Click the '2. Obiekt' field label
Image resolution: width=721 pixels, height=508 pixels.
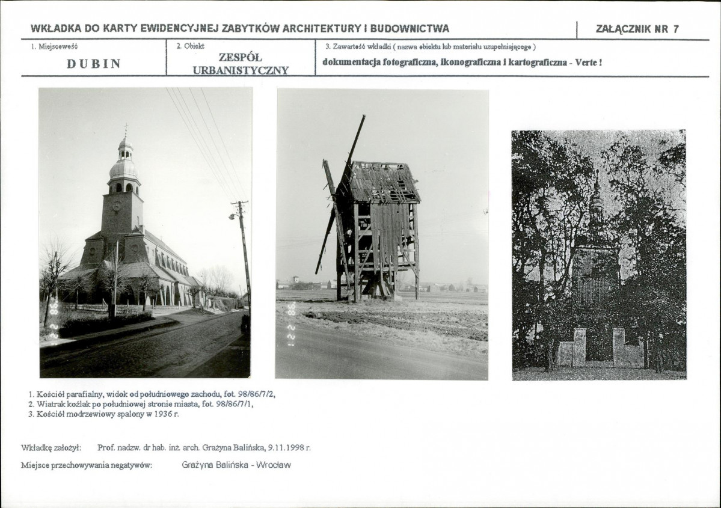pos(190,46)
